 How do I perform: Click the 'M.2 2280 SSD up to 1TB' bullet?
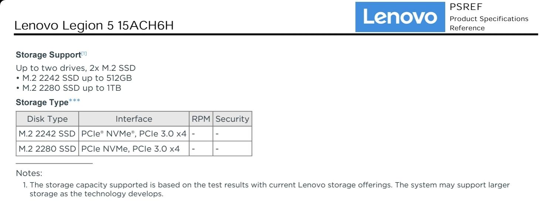pyautogui.click(x=69, y=88)
